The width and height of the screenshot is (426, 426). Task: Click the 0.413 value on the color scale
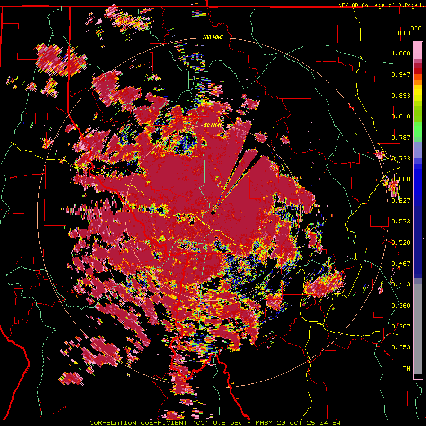click(x=401, y=284)
